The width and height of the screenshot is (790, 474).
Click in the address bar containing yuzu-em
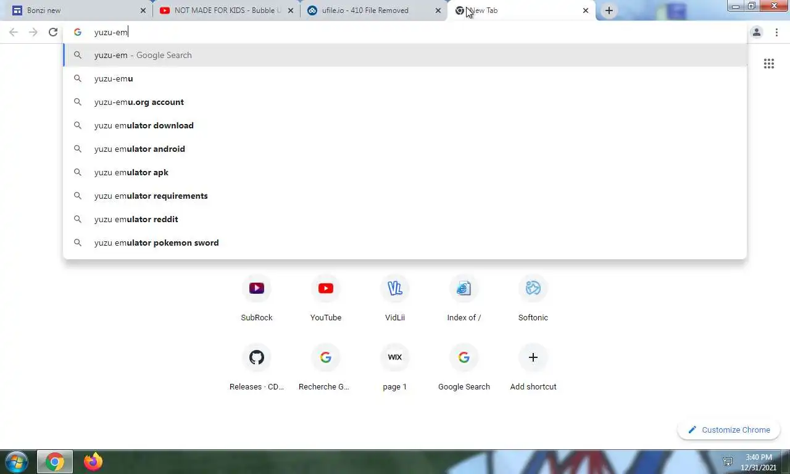tap(405, 32)
